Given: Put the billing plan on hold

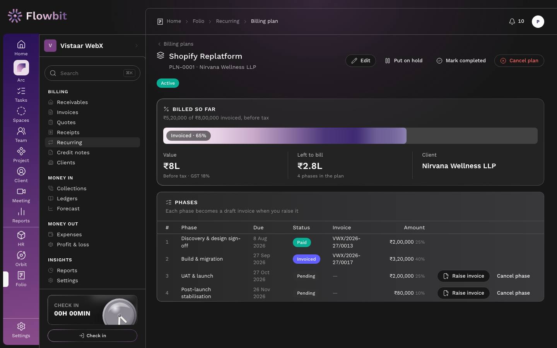Looking at the screenshot, I should (404, 61).
